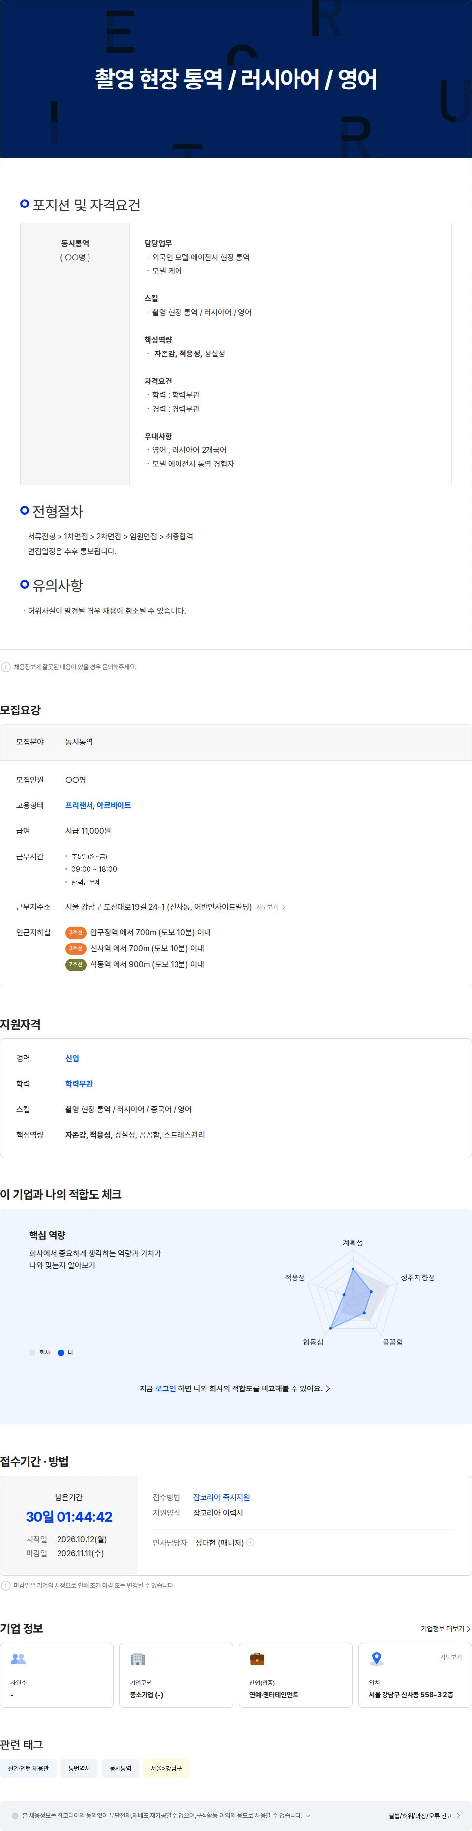This screenshot has width=472, height=1831.
Task: Click the briefcase icon on 산업(업종) card
Action: [257, 1659]
